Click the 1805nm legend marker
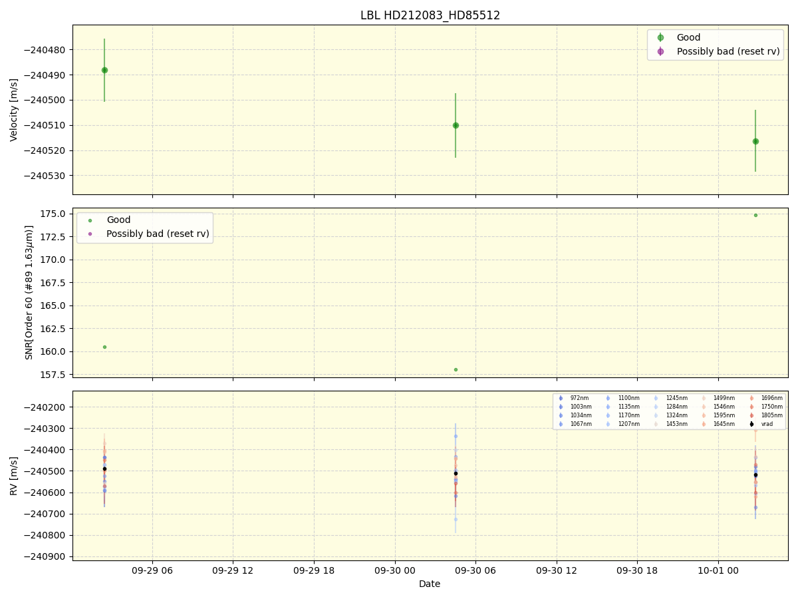Screen dimensions: 798x599 coord(751,415)
